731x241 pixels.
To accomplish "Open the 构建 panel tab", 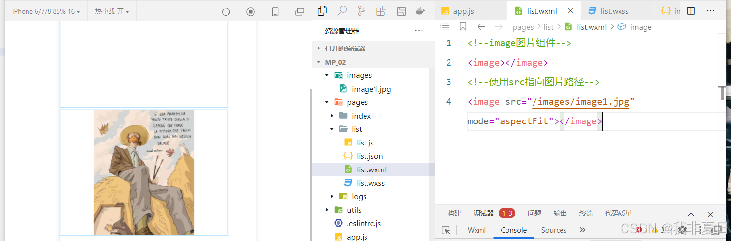I will (454, 214).
